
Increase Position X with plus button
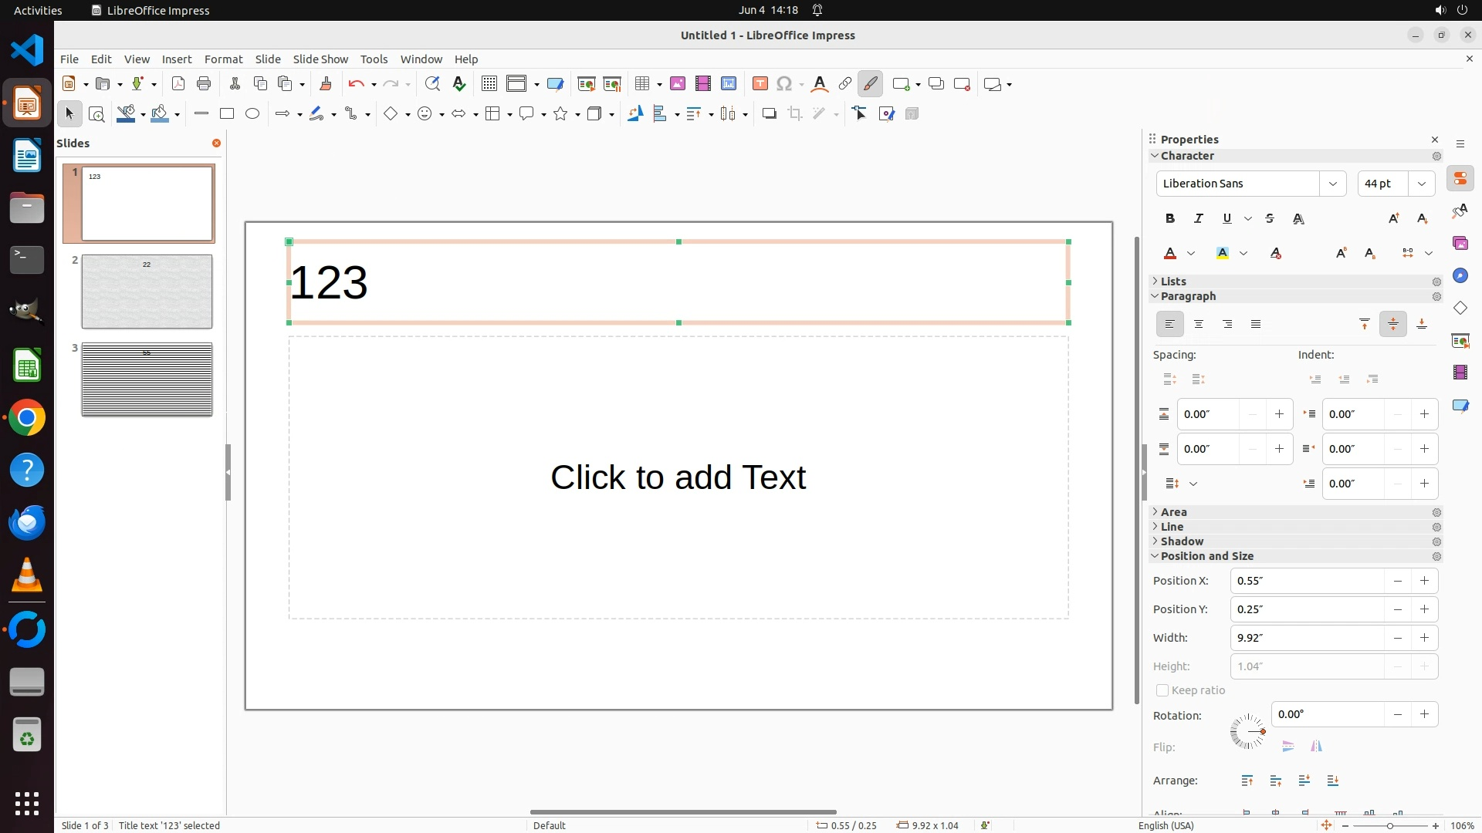coord(1424,581)
